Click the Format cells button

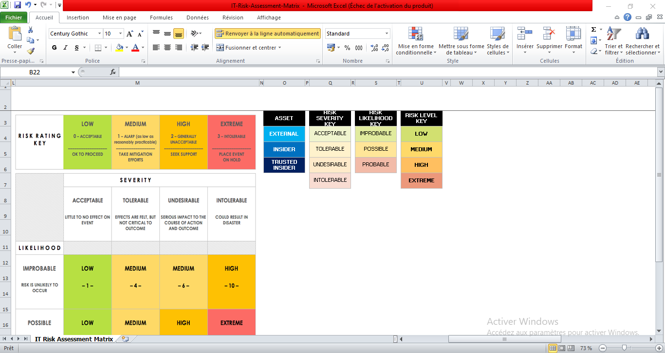point(573,41)
